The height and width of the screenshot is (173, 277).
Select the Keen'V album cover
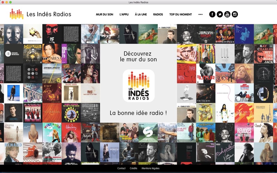pos(110,34)
